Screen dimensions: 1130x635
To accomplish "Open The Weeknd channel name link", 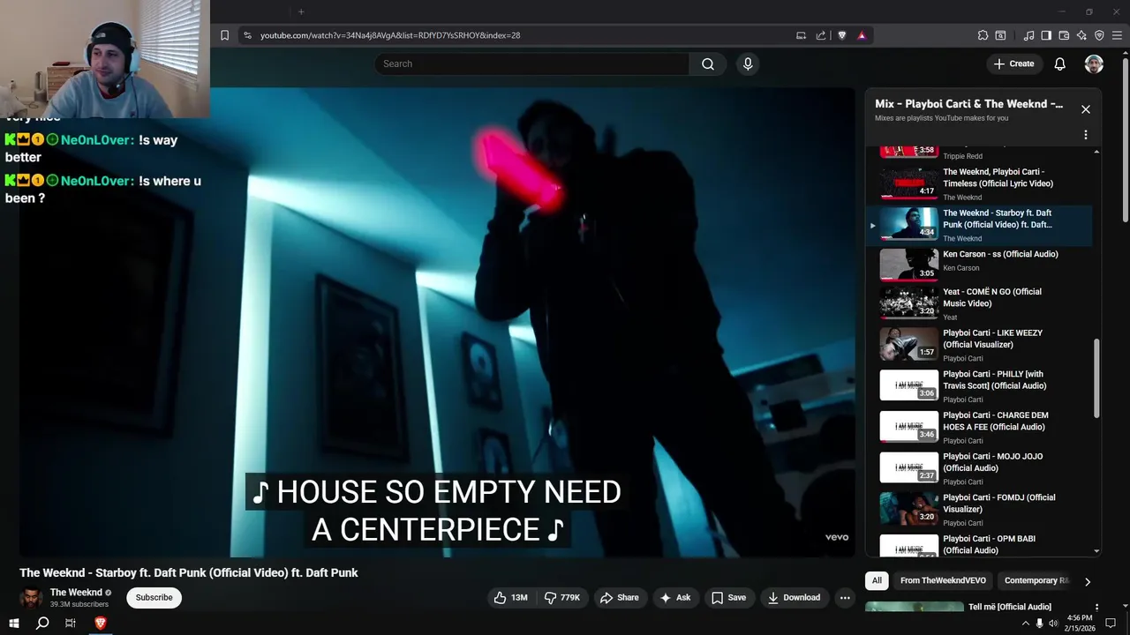I will 76,593.
